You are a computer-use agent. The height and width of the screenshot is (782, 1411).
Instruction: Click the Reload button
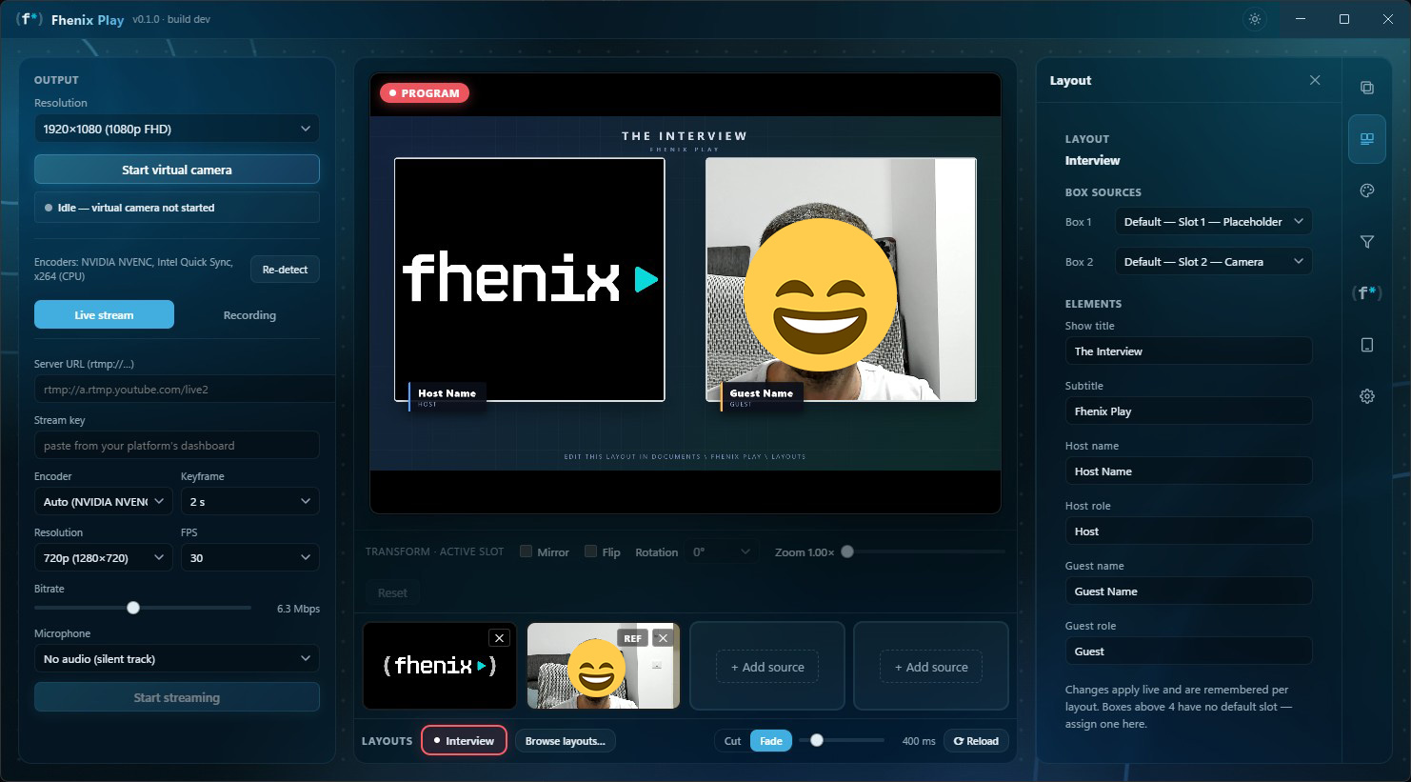[x=976, y=741]
